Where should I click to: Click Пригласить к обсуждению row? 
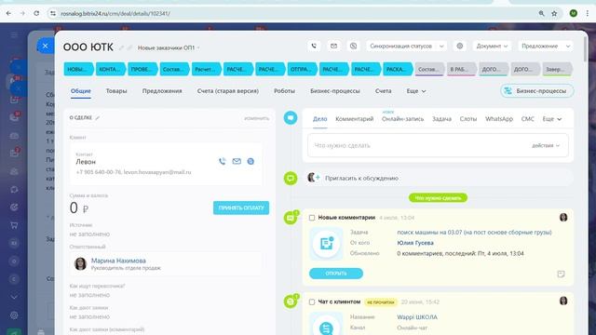(x=438, y=178)
